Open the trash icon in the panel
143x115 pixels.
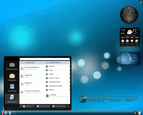[x=140, y=113]
